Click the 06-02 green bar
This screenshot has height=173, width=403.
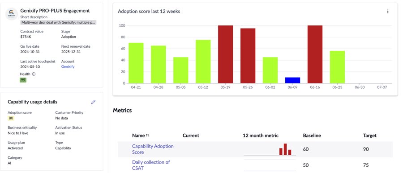tap(270, 70)
